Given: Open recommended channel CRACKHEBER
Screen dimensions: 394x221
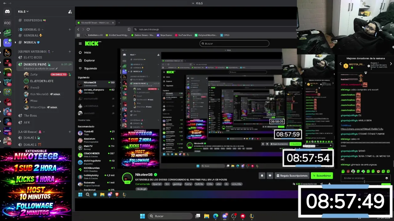Looking at the screenshot, I should click(x=96, y=155).
